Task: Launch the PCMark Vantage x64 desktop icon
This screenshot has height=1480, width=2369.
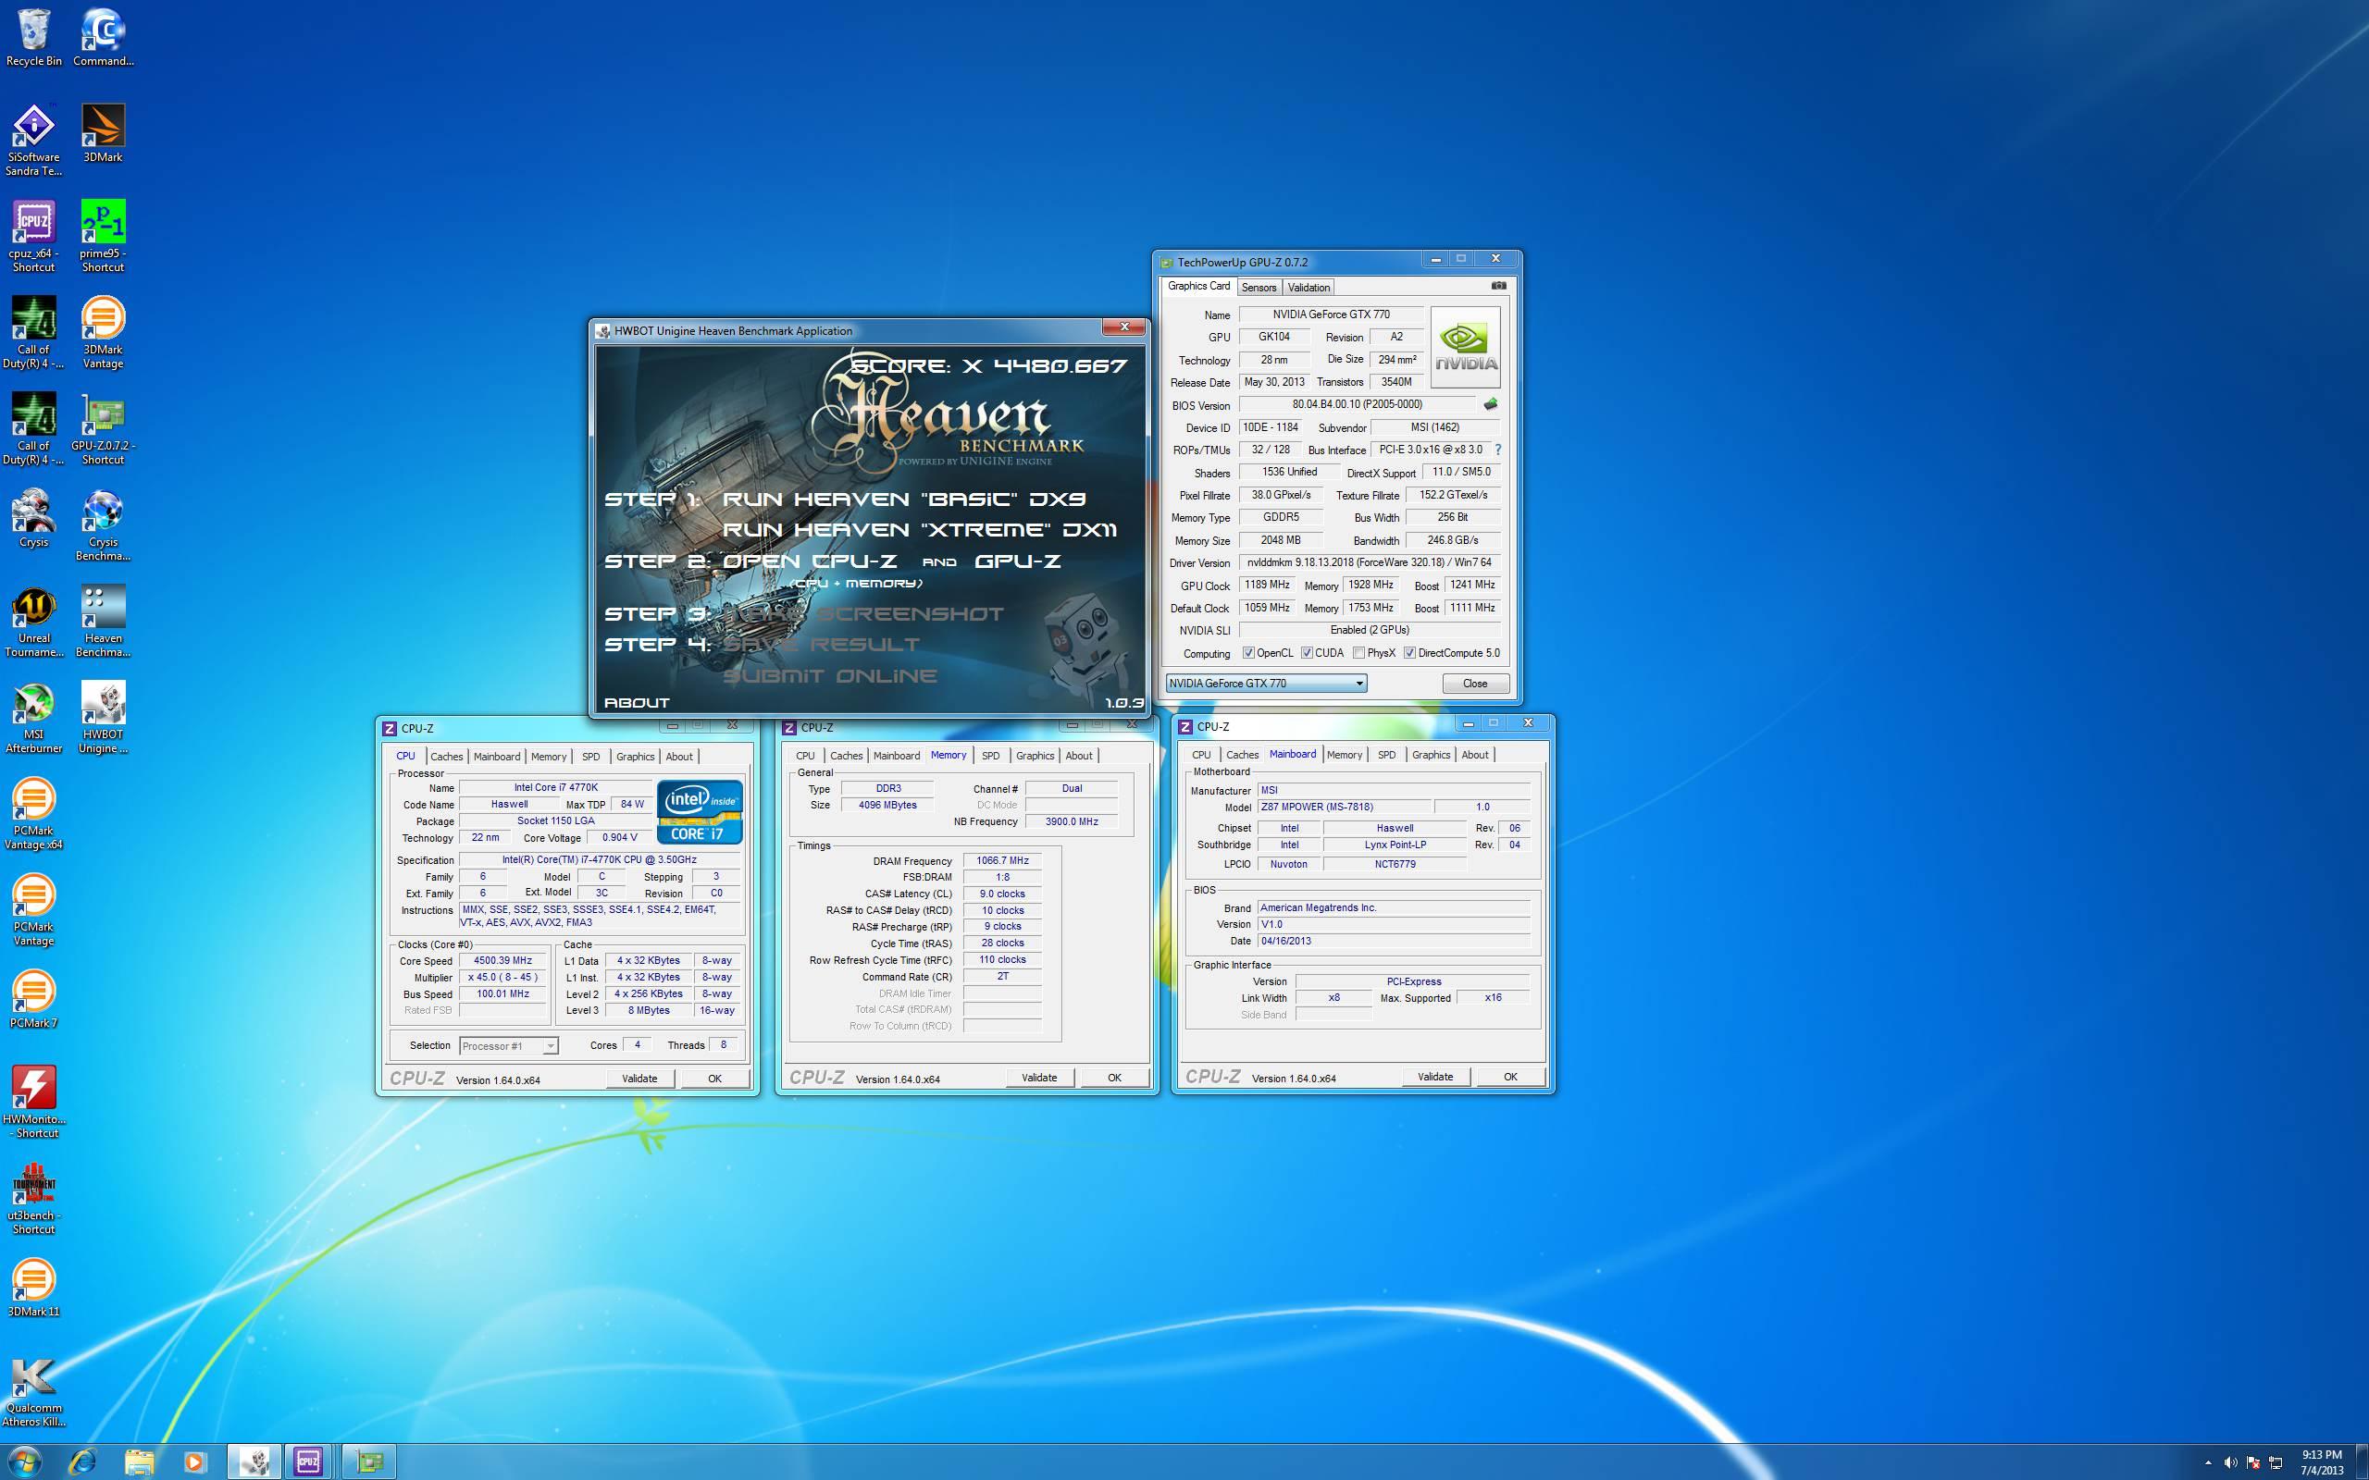Action: click(x=33, y=812)
